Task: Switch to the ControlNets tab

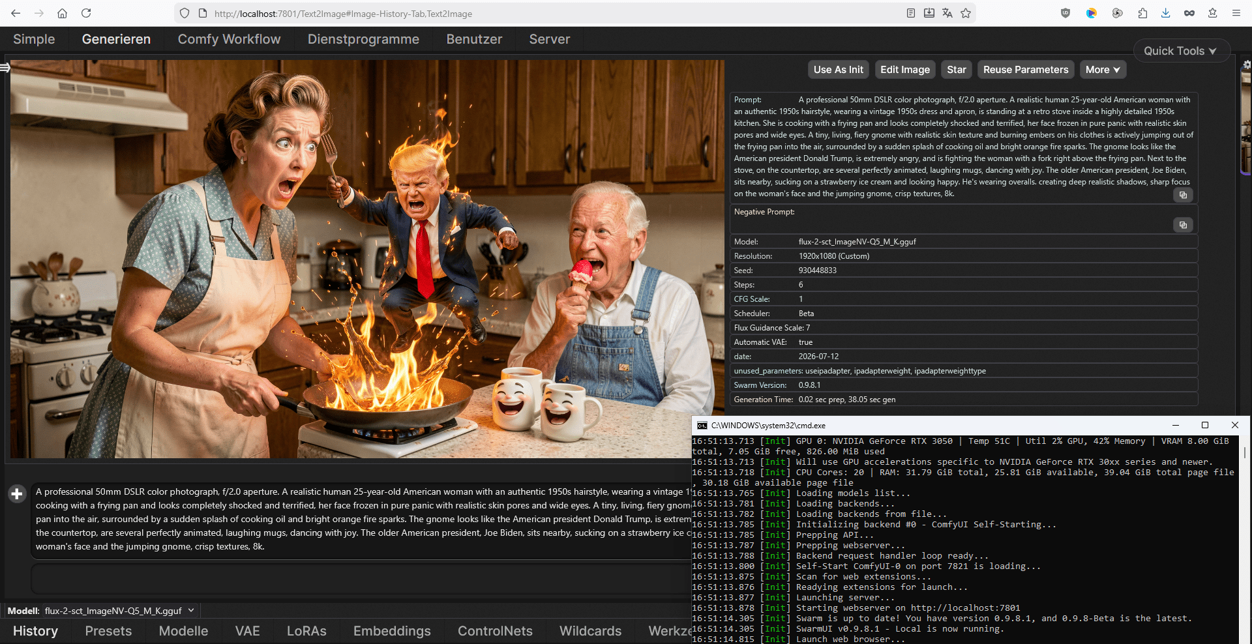Action: [x=495, y=631]
